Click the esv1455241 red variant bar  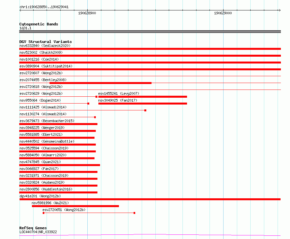[143, 97]
